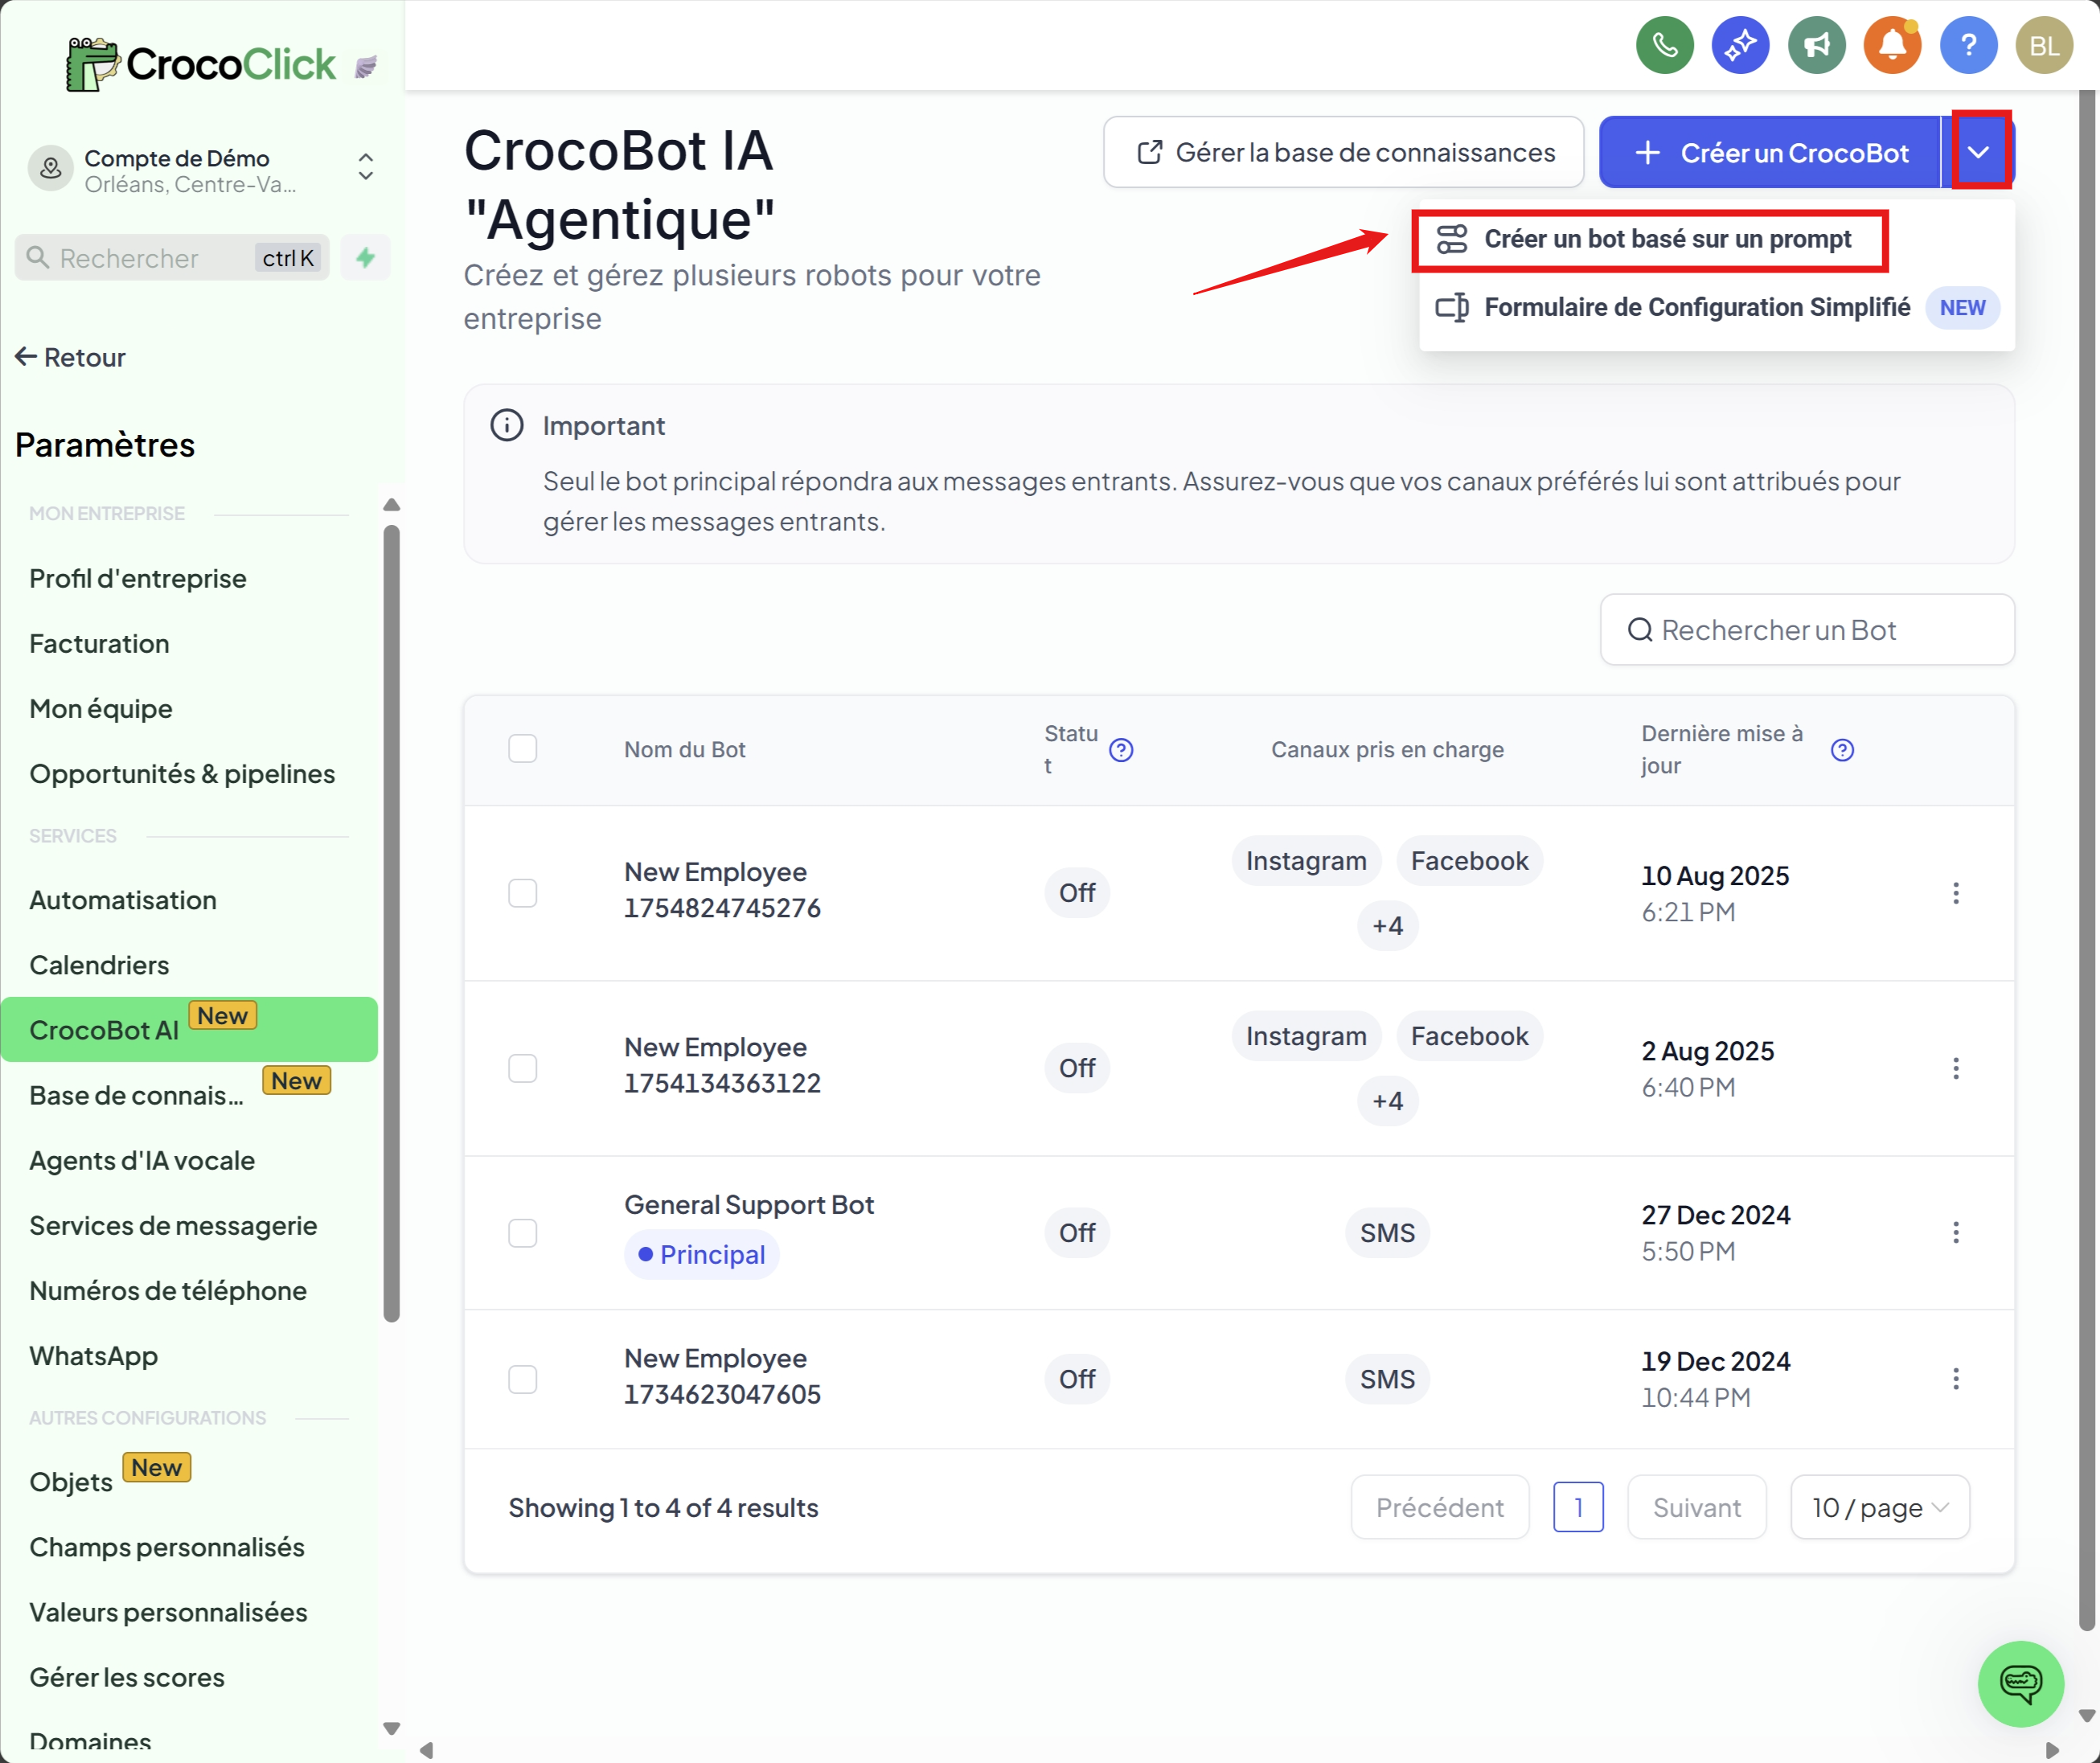Expand the Compte de Démo account switcher
This screenshot has width=2100, height=1763.
coord(366,166)
